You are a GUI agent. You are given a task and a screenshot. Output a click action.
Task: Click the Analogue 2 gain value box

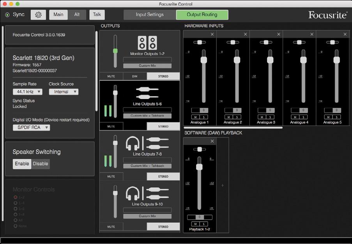point(233,110)
